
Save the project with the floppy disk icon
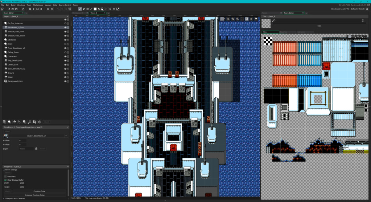click(x=16, y=9)
